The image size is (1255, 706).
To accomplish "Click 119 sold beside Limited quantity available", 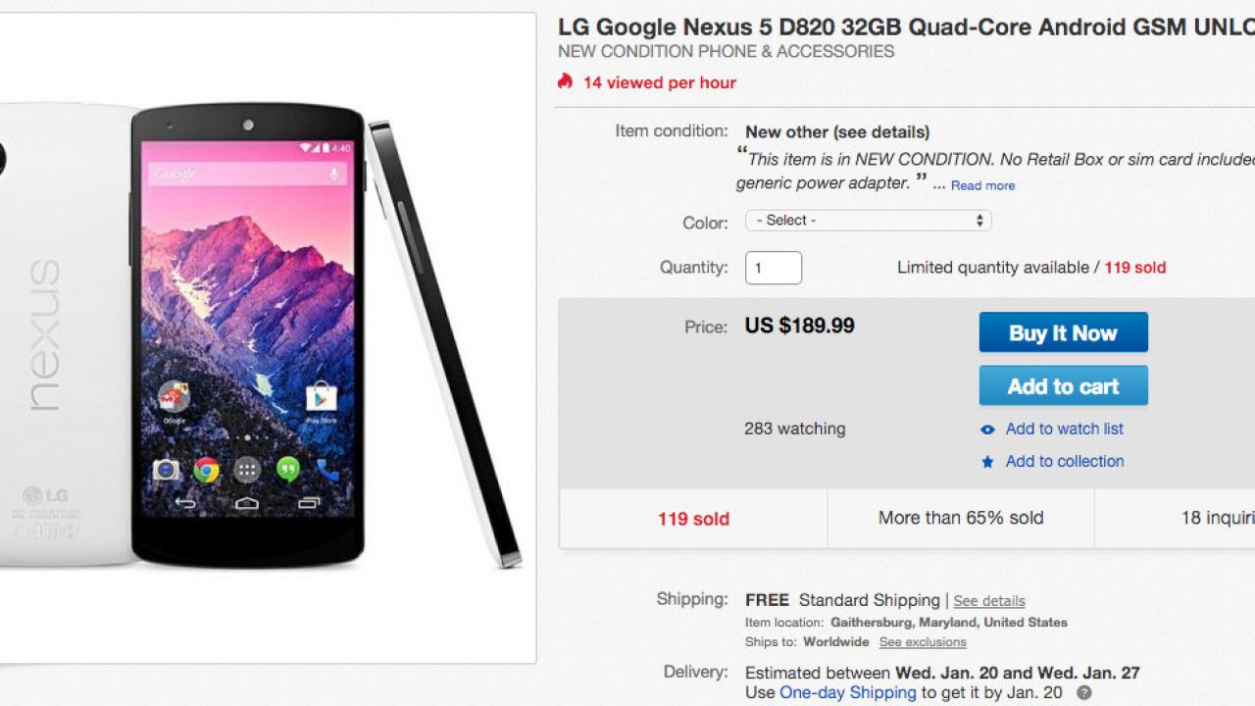I will point(1135,268).
